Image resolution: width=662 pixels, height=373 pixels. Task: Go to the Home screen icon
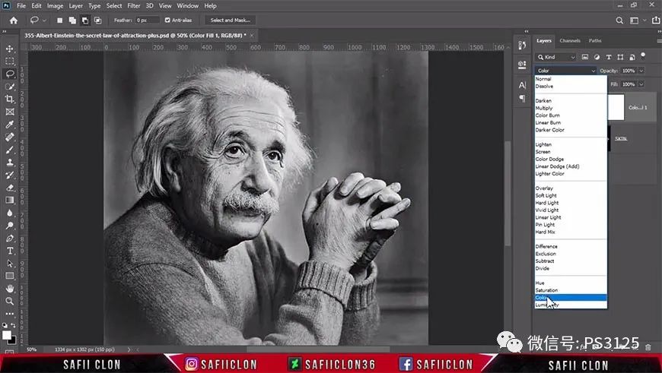coord(14,21)
